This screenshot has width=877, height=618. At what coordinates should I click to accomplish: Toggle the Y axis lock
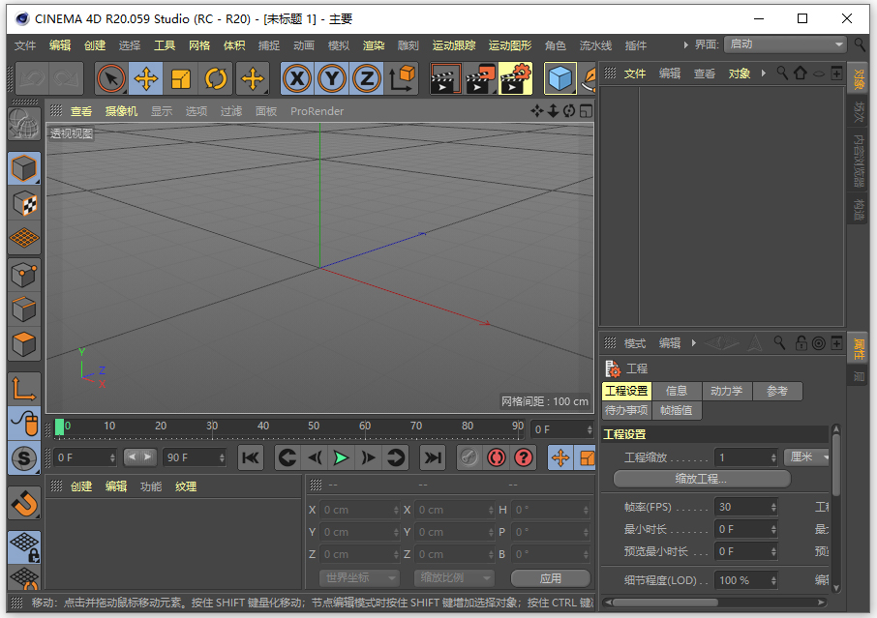[x=331, y=77]
